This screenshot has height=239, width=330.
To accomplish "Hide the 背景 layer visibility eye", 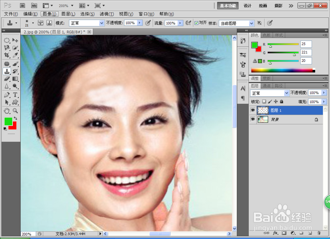I will click(253, 119).
